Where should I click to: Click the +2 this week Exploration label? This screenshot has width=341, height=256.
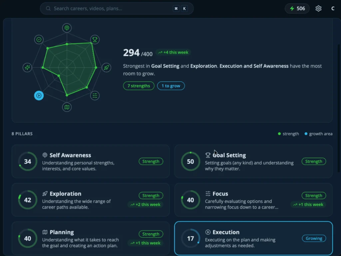(x=146, y=205)
